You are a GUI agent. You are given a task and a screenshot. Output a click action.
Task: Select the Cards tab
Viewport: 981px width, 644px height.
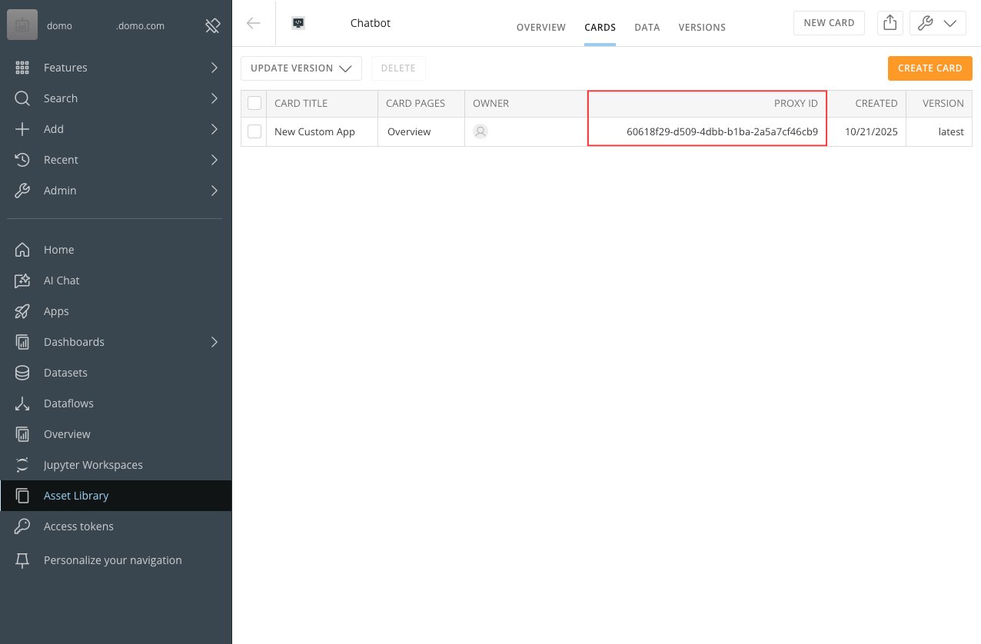tap(600, 27)
